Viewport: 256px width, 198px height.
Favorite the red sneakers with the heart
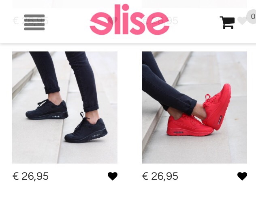pyautogui.click(x=242, y=176)
